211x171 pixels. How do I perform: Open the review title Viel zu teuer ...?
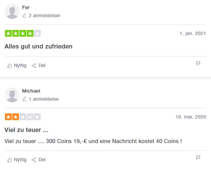pyautogui.click(x=26, y=130)
